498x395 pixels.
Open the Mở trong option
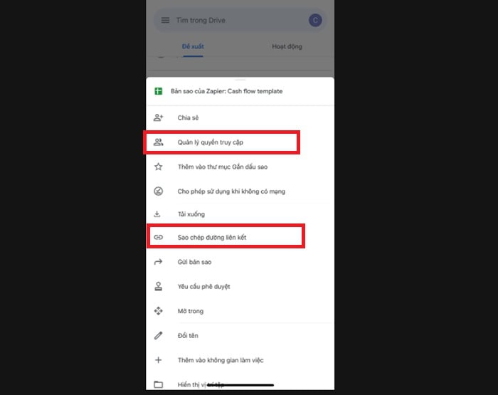click(240, 311)
